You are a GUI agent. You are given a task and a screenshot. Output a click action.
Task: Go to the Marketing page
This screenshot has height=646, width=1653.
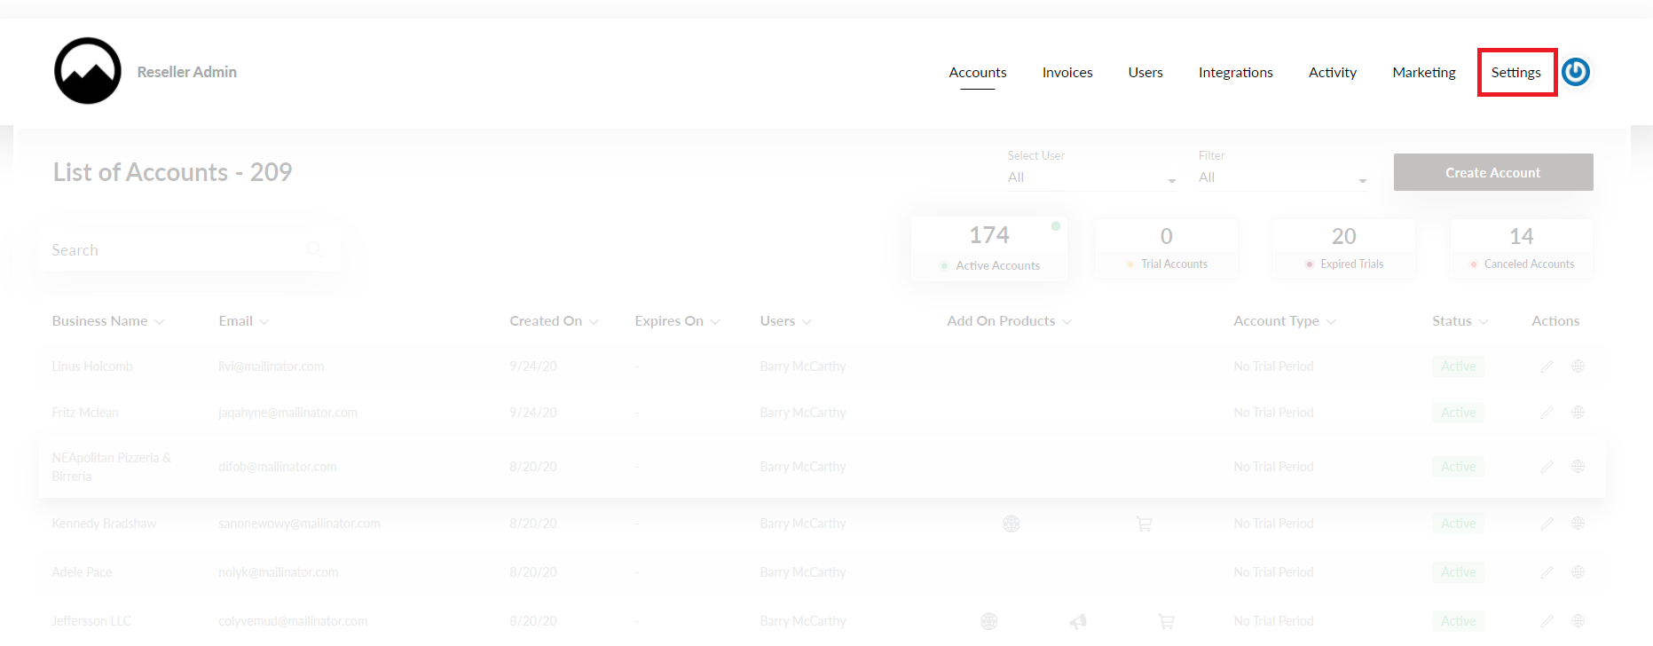coord(1424,73)
